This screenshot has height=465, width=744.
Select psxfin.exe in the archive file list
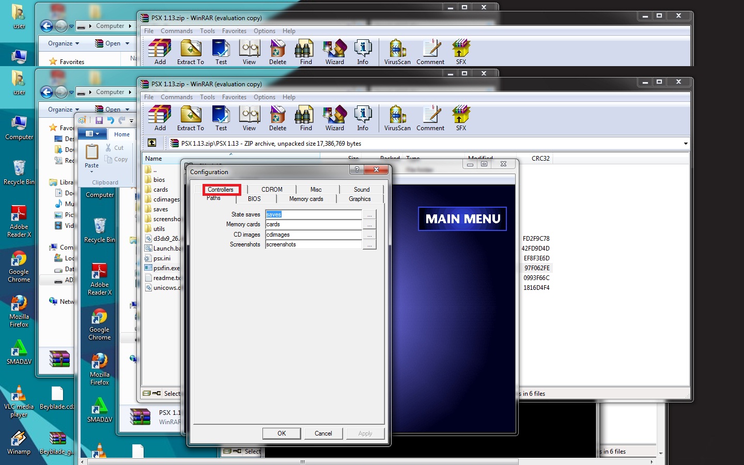tap(166, 268)
